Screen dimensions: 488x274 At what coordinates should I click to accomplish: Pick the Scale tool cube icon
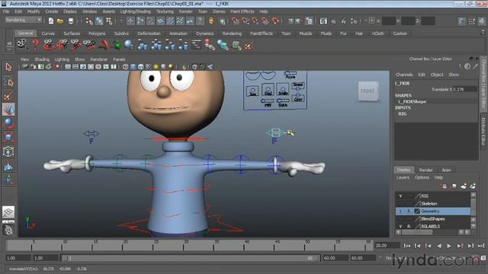pos(8,137)
